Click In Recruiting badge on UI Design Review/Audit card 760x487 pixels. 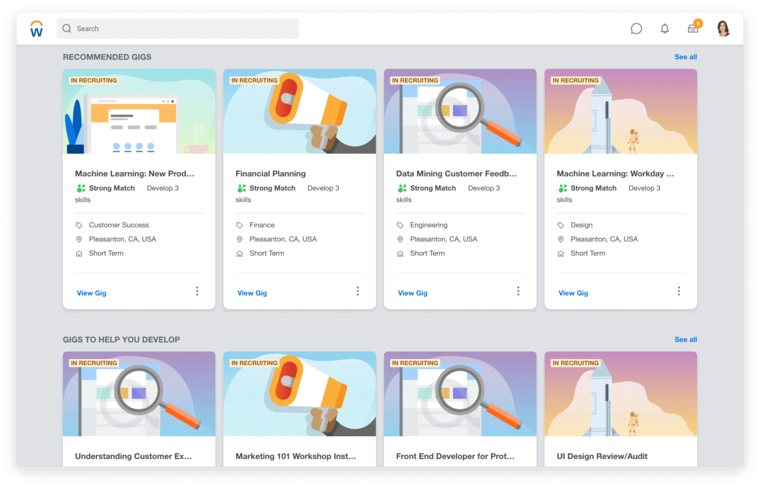pyautogui.click(x=575, y=363)
